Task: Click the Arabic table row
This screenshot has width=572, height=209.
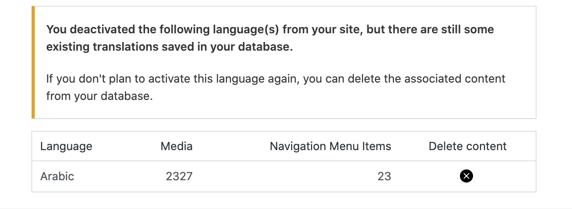Action: [x=284, y=176]
